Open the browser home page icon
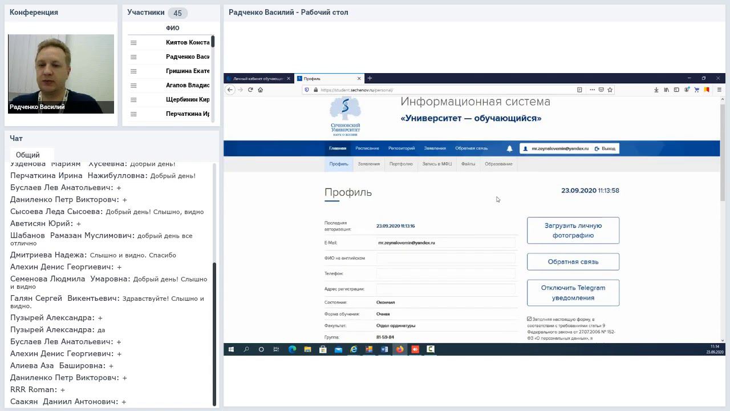 pyautogui.click(x=260, y=90)
